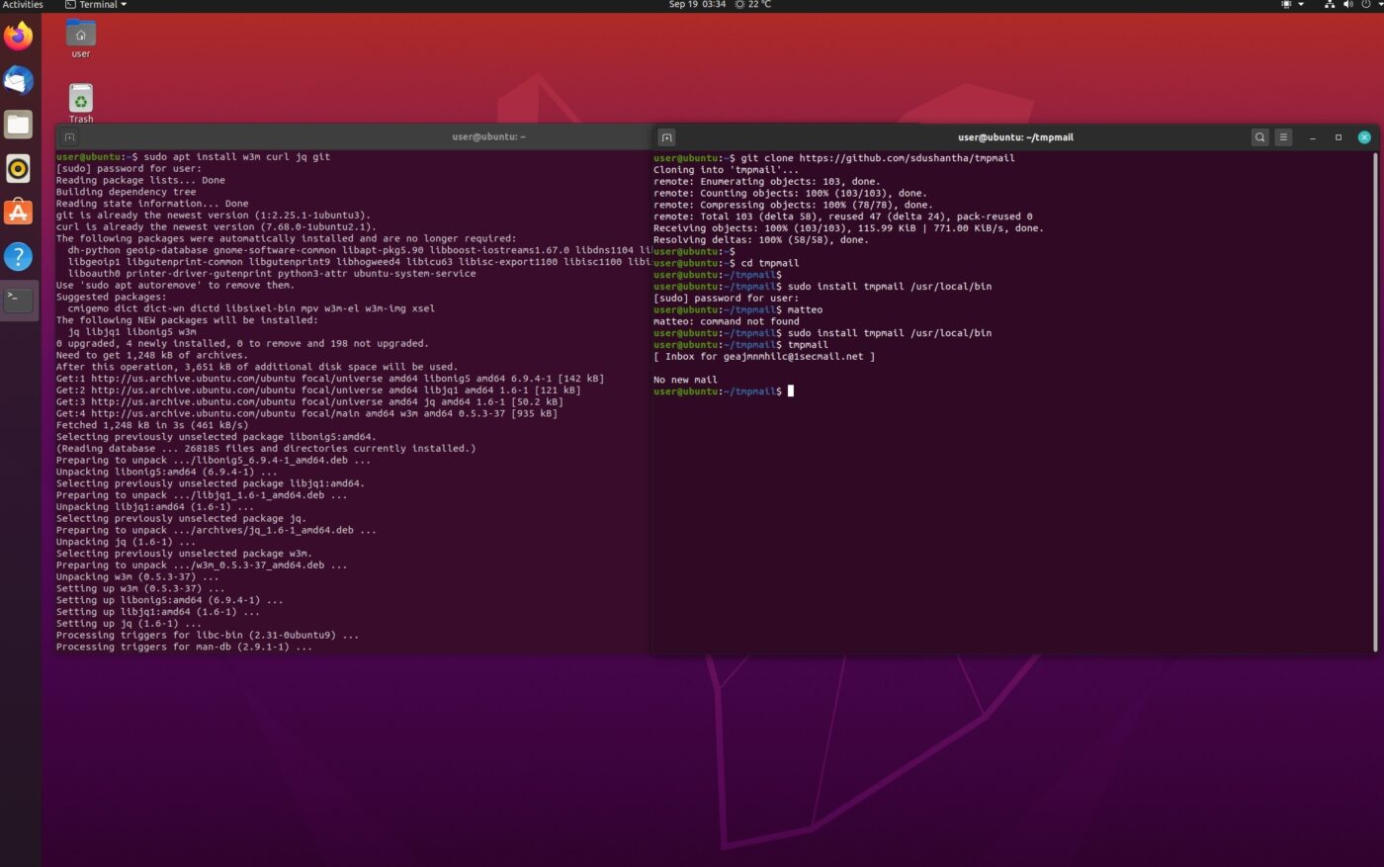1384x867 pixels.
Task: Click the network icon in the top bar
Action: pos(1329,5)
